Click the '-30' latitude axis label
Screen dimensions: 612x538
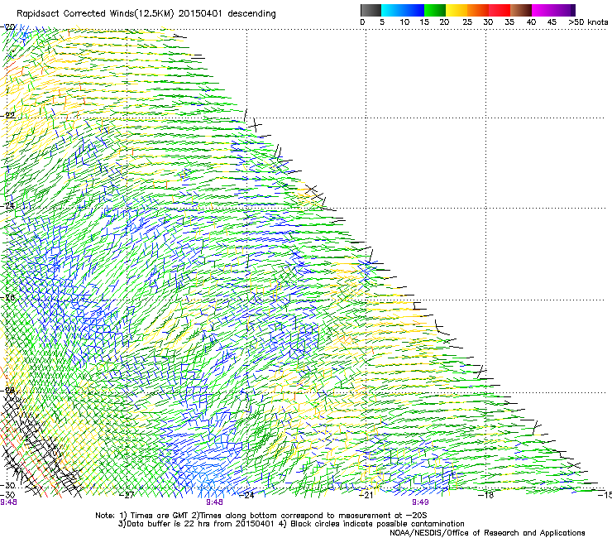(x=7, y=485)
